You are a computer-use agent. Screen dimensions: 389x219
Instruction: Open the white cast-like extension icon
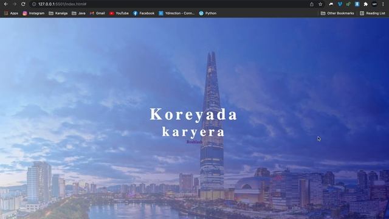(x=331, y=4)
